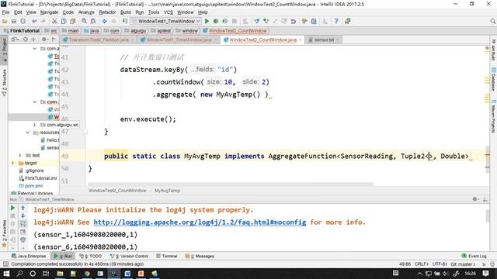Start debugging with the bug icon
497x279 pixels.
(x=216, y=21)
